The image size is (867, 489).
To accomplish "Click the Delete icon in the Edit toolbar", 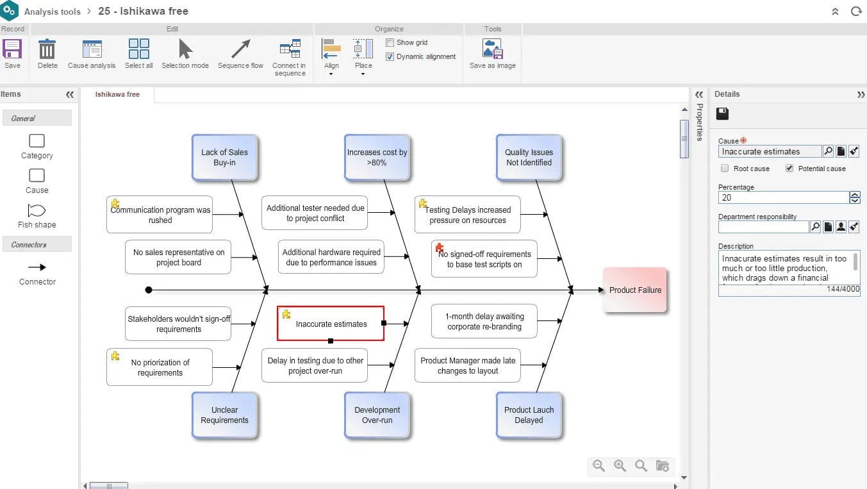I will [x=47, y=50].
